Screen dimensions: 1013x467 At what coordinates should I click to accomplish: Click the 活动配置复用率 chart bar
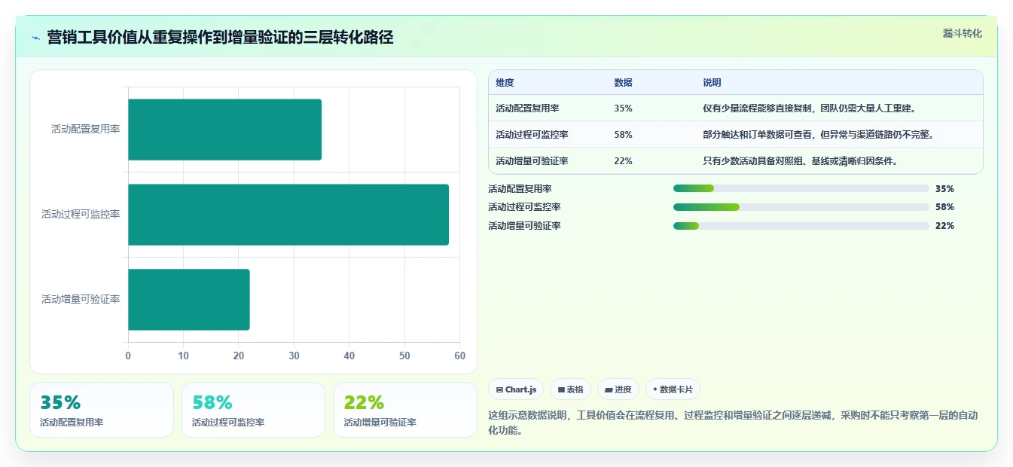click(224, 130)
